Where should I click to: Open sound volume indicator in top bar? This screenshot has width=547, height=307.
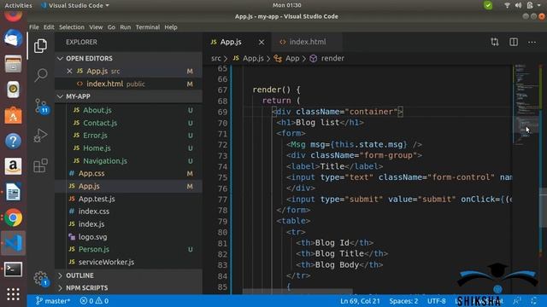coord(519,5)
